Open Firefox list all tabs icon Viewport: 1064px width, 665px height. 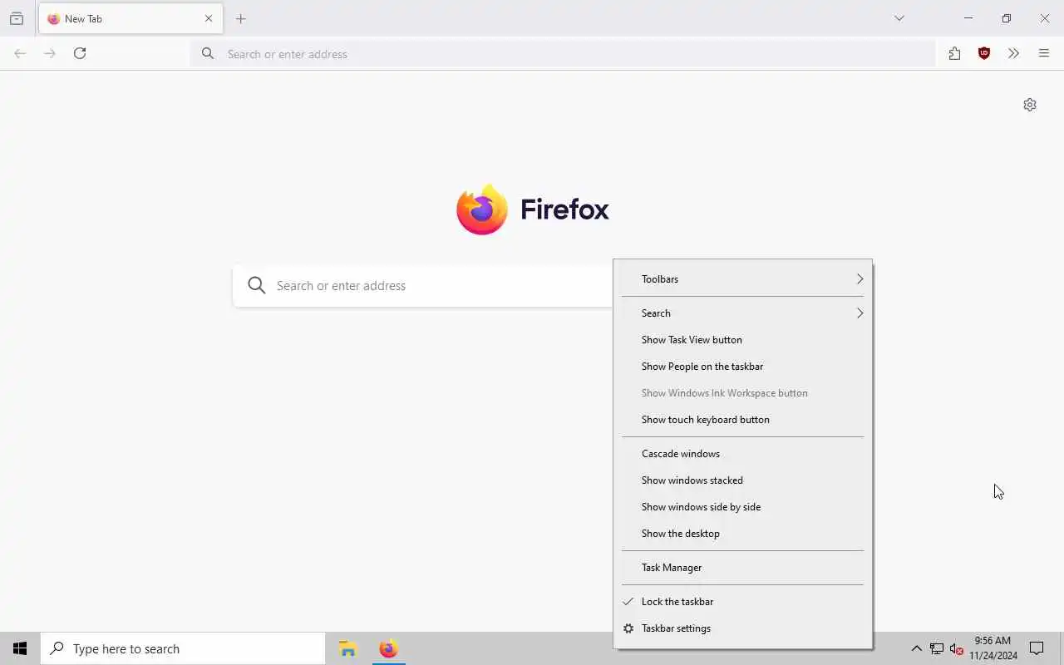(x=899, y=18)
